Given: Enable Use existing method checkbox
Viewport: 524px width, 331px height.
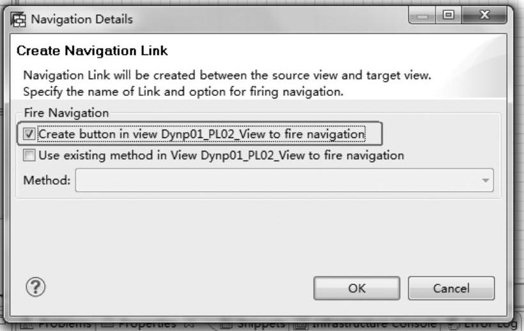Looking at the screenshot, I should coord(29,155).
